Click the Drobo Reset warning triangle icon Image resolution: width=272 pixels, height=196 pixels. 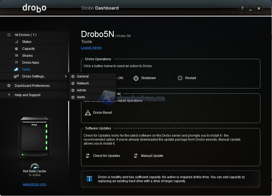(x=88, y=113)
